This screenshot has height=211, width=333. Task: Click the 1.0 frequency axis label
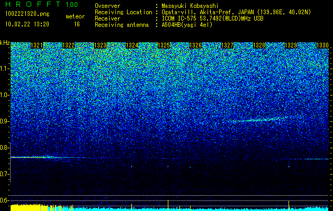click(x=4, y=95)
